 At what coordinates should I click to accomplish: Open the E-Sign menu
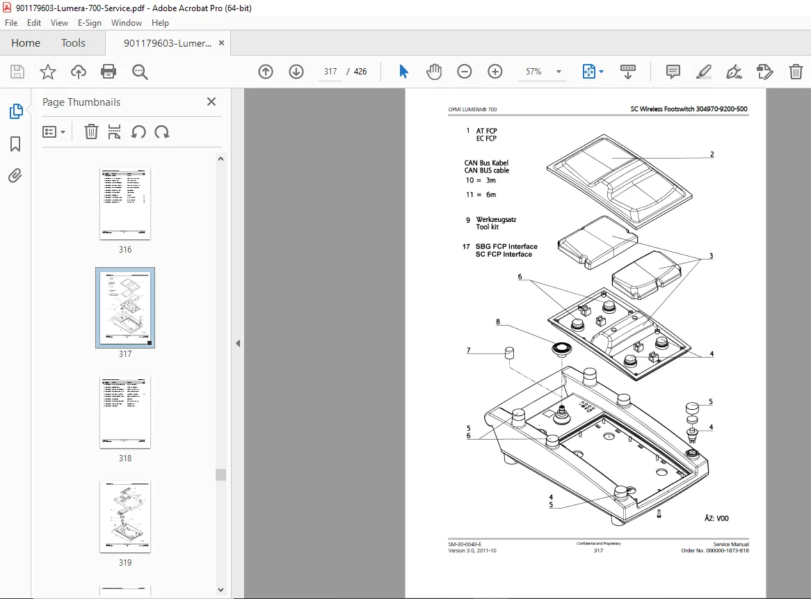tap(90, 23)
